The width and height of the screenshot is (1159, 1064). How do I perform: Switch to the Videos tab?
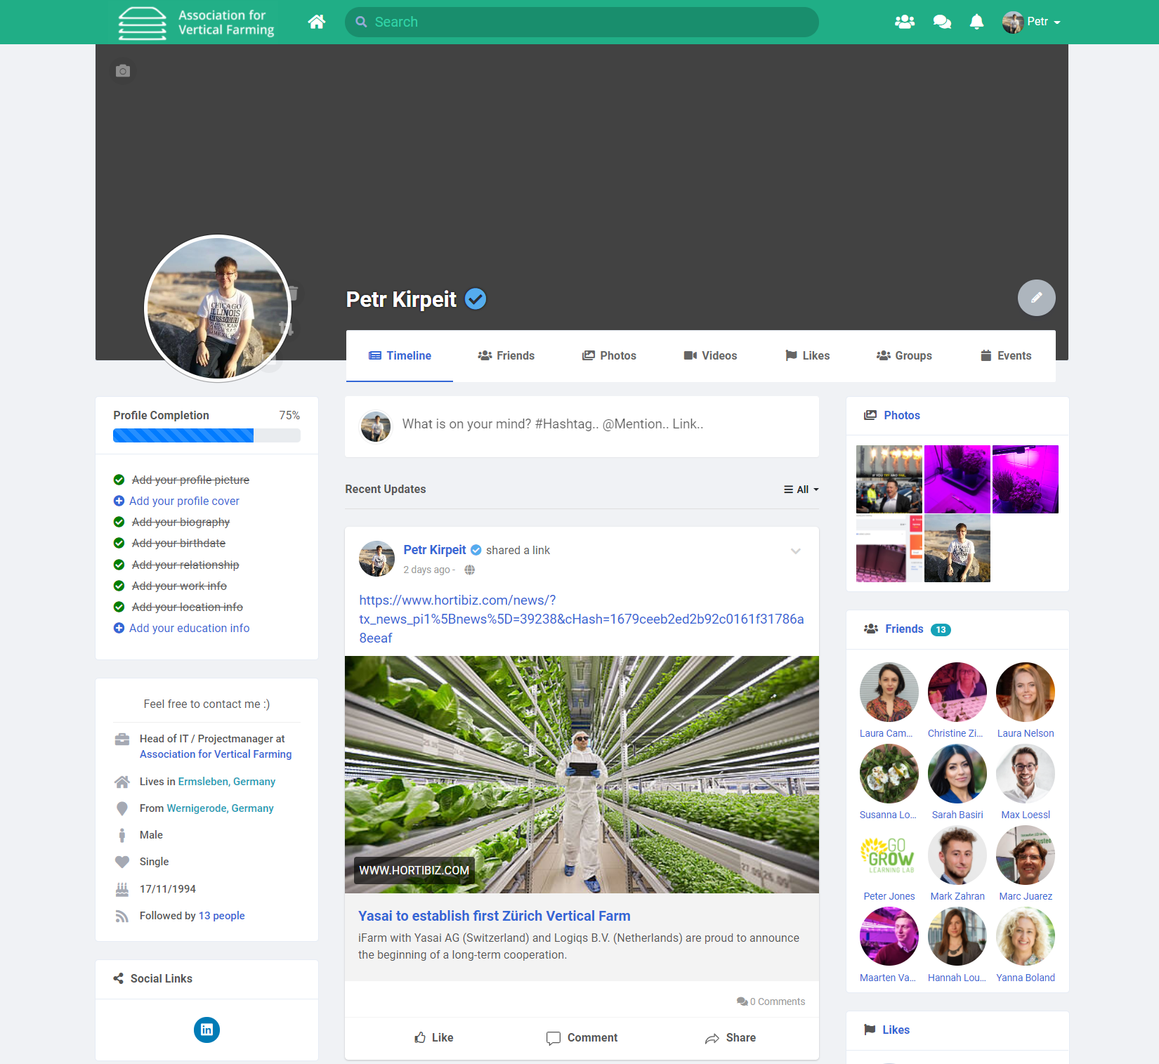point(710,355)
